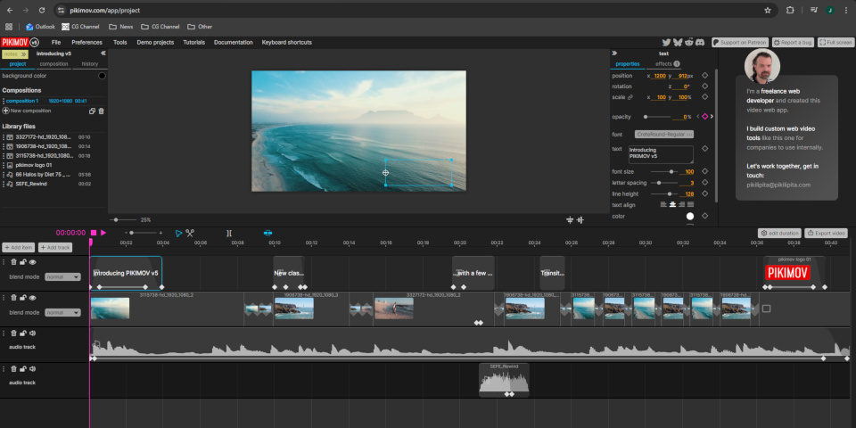Select the scissors cut tool
This screenshot has height=428, width=856.
[x=190, y=234]
